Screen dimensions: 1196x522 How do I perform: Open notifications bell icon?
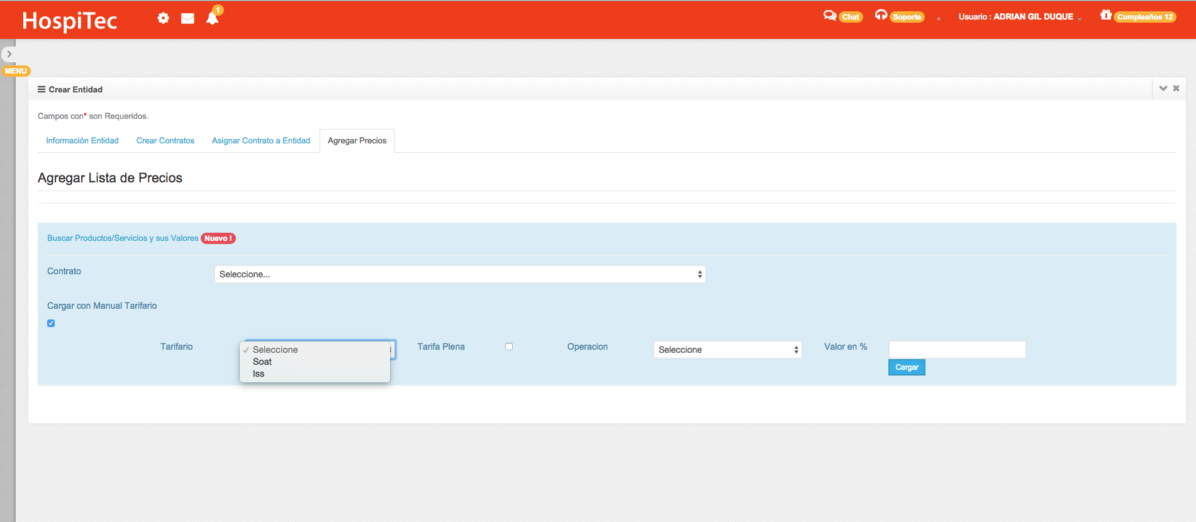[x=213, y=18]
